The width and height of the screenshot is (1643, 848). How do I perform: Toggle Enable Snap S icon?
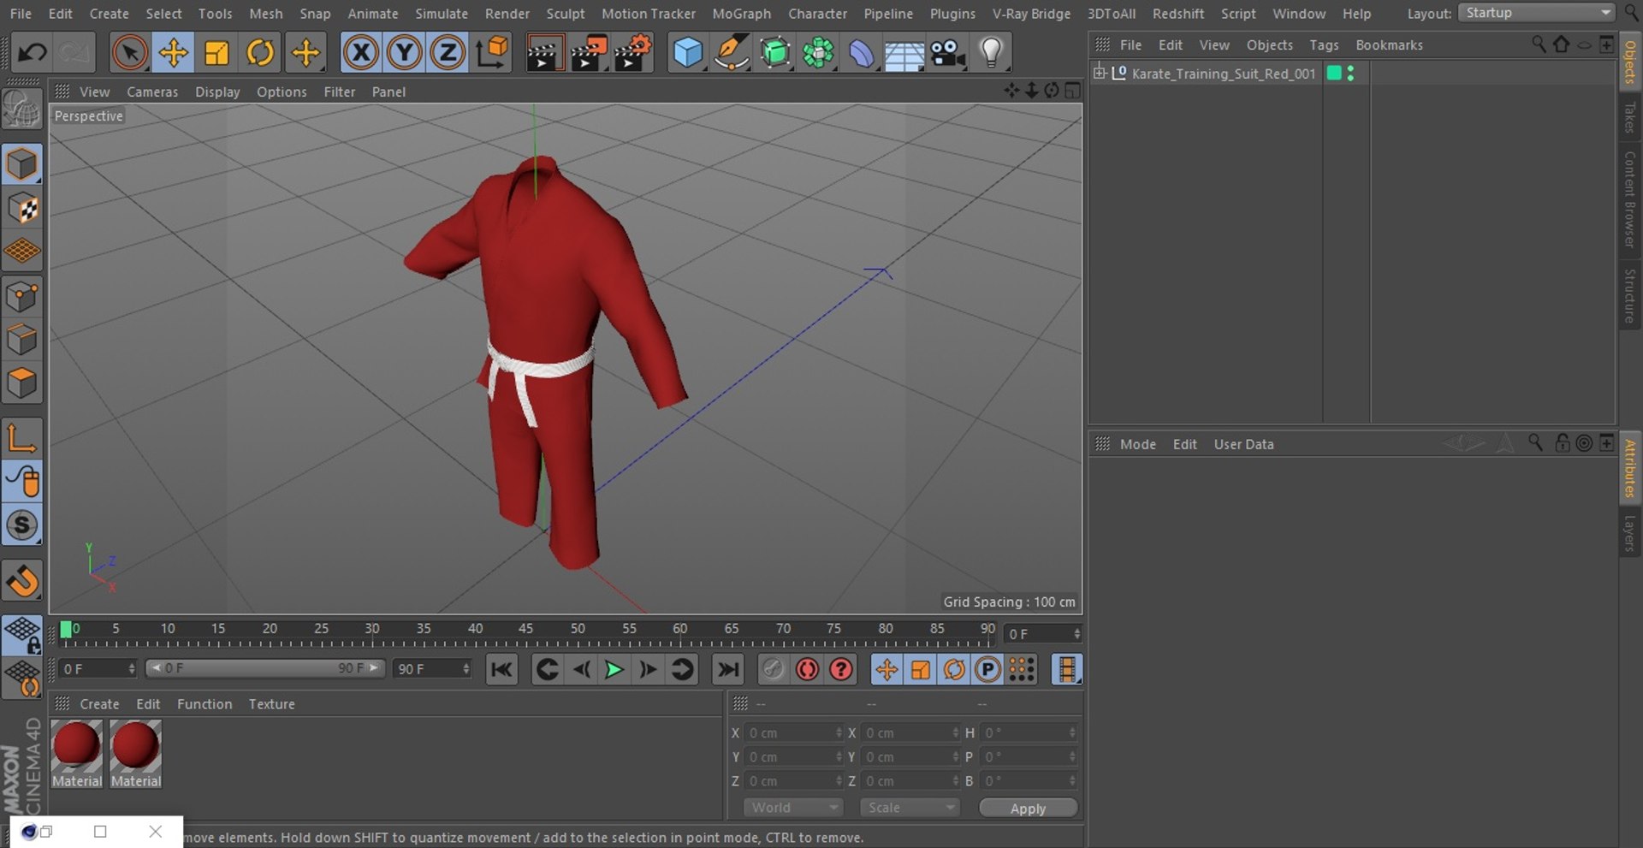click(22, 525)
